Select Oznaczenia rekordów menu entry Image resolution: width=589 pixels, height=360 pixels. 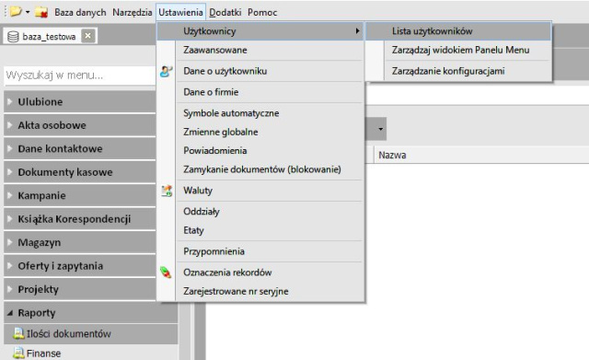point(260,273)
